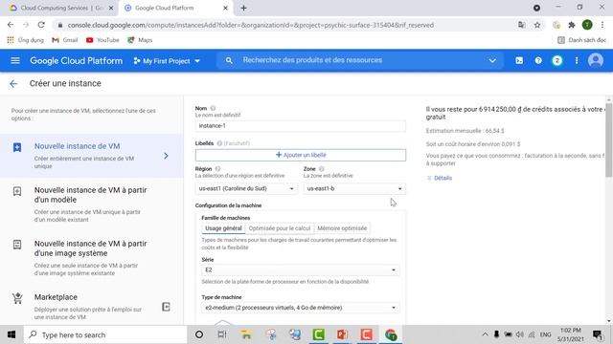Image resolution: width=613 pixels, height=344 pixels.
Task: Click the Chrome address bar URL
Action: [x=250, y=25]
